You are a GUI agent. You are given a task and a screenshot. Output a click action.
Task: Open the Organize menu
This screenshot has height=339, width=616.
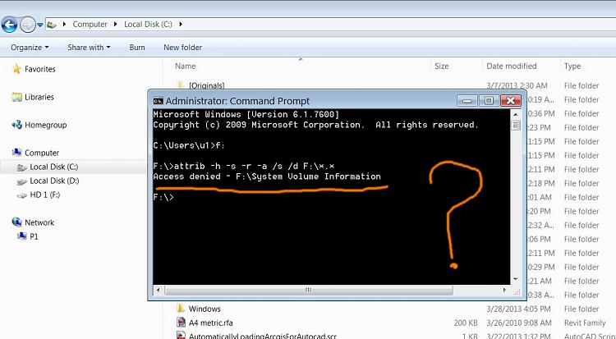coord(30,48)
